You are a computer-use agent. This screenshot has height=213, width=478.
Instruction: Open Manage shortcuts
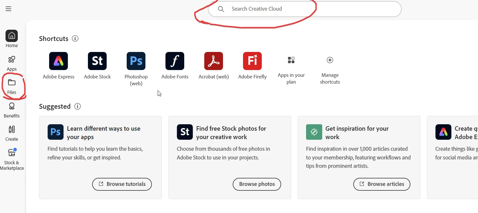click(330, 70)
